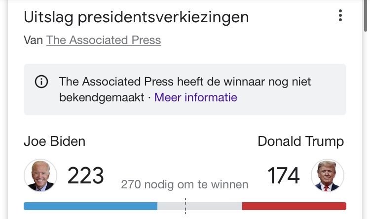
Task: Select Joe Biden's portrait photo
Action: (x=40, y=175)
